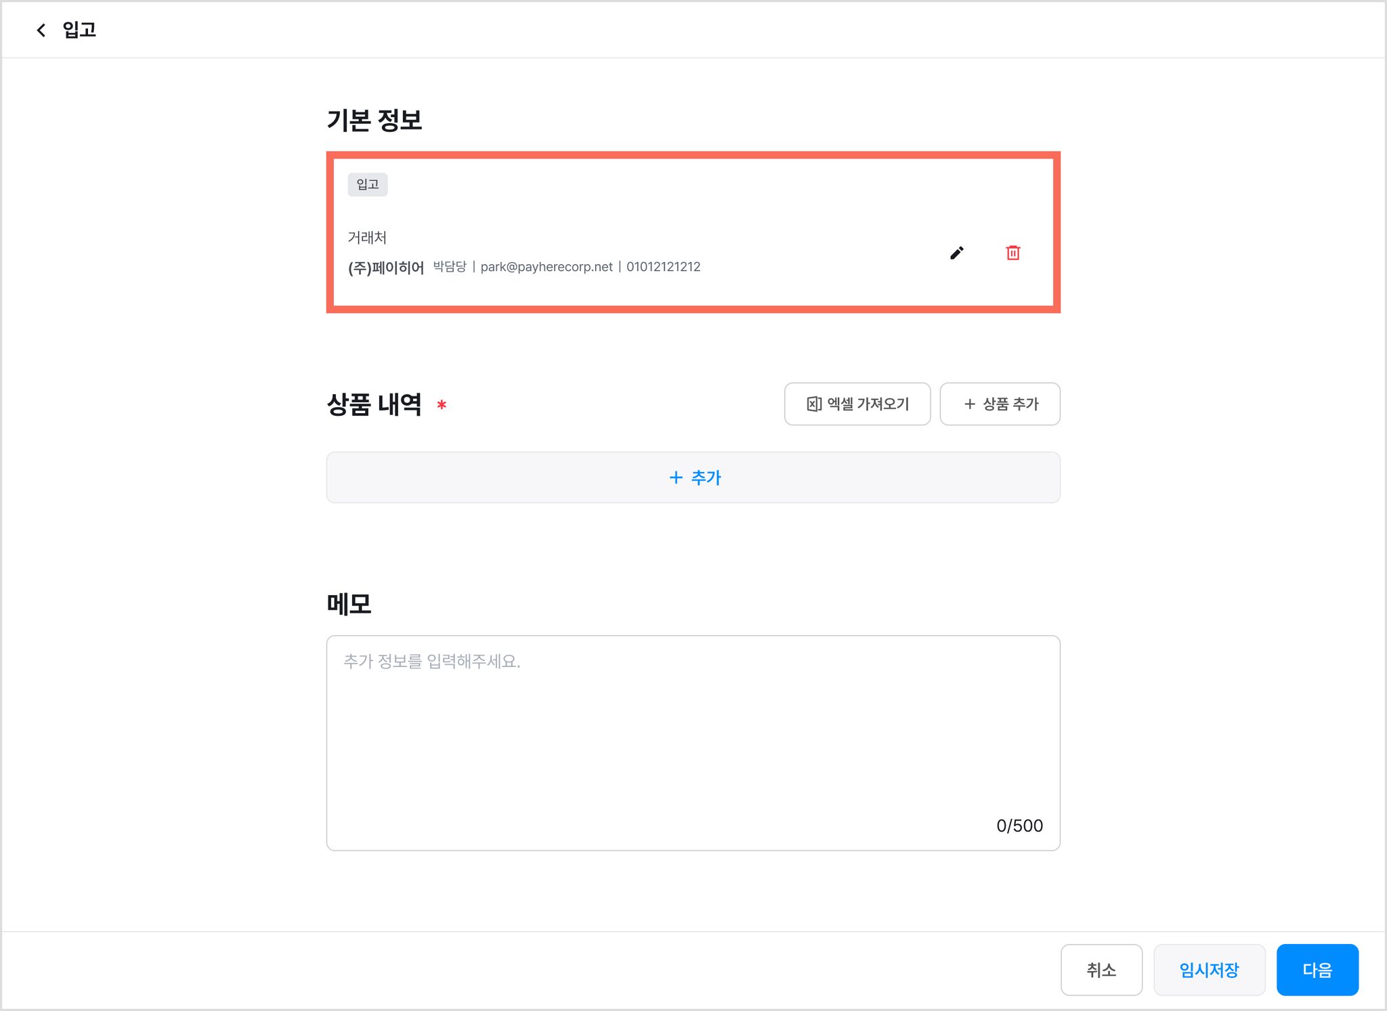The width and height of the screenshot is (1387, 1011).
Task: Focus the 메모 text area
Action: tap(693, 743)
